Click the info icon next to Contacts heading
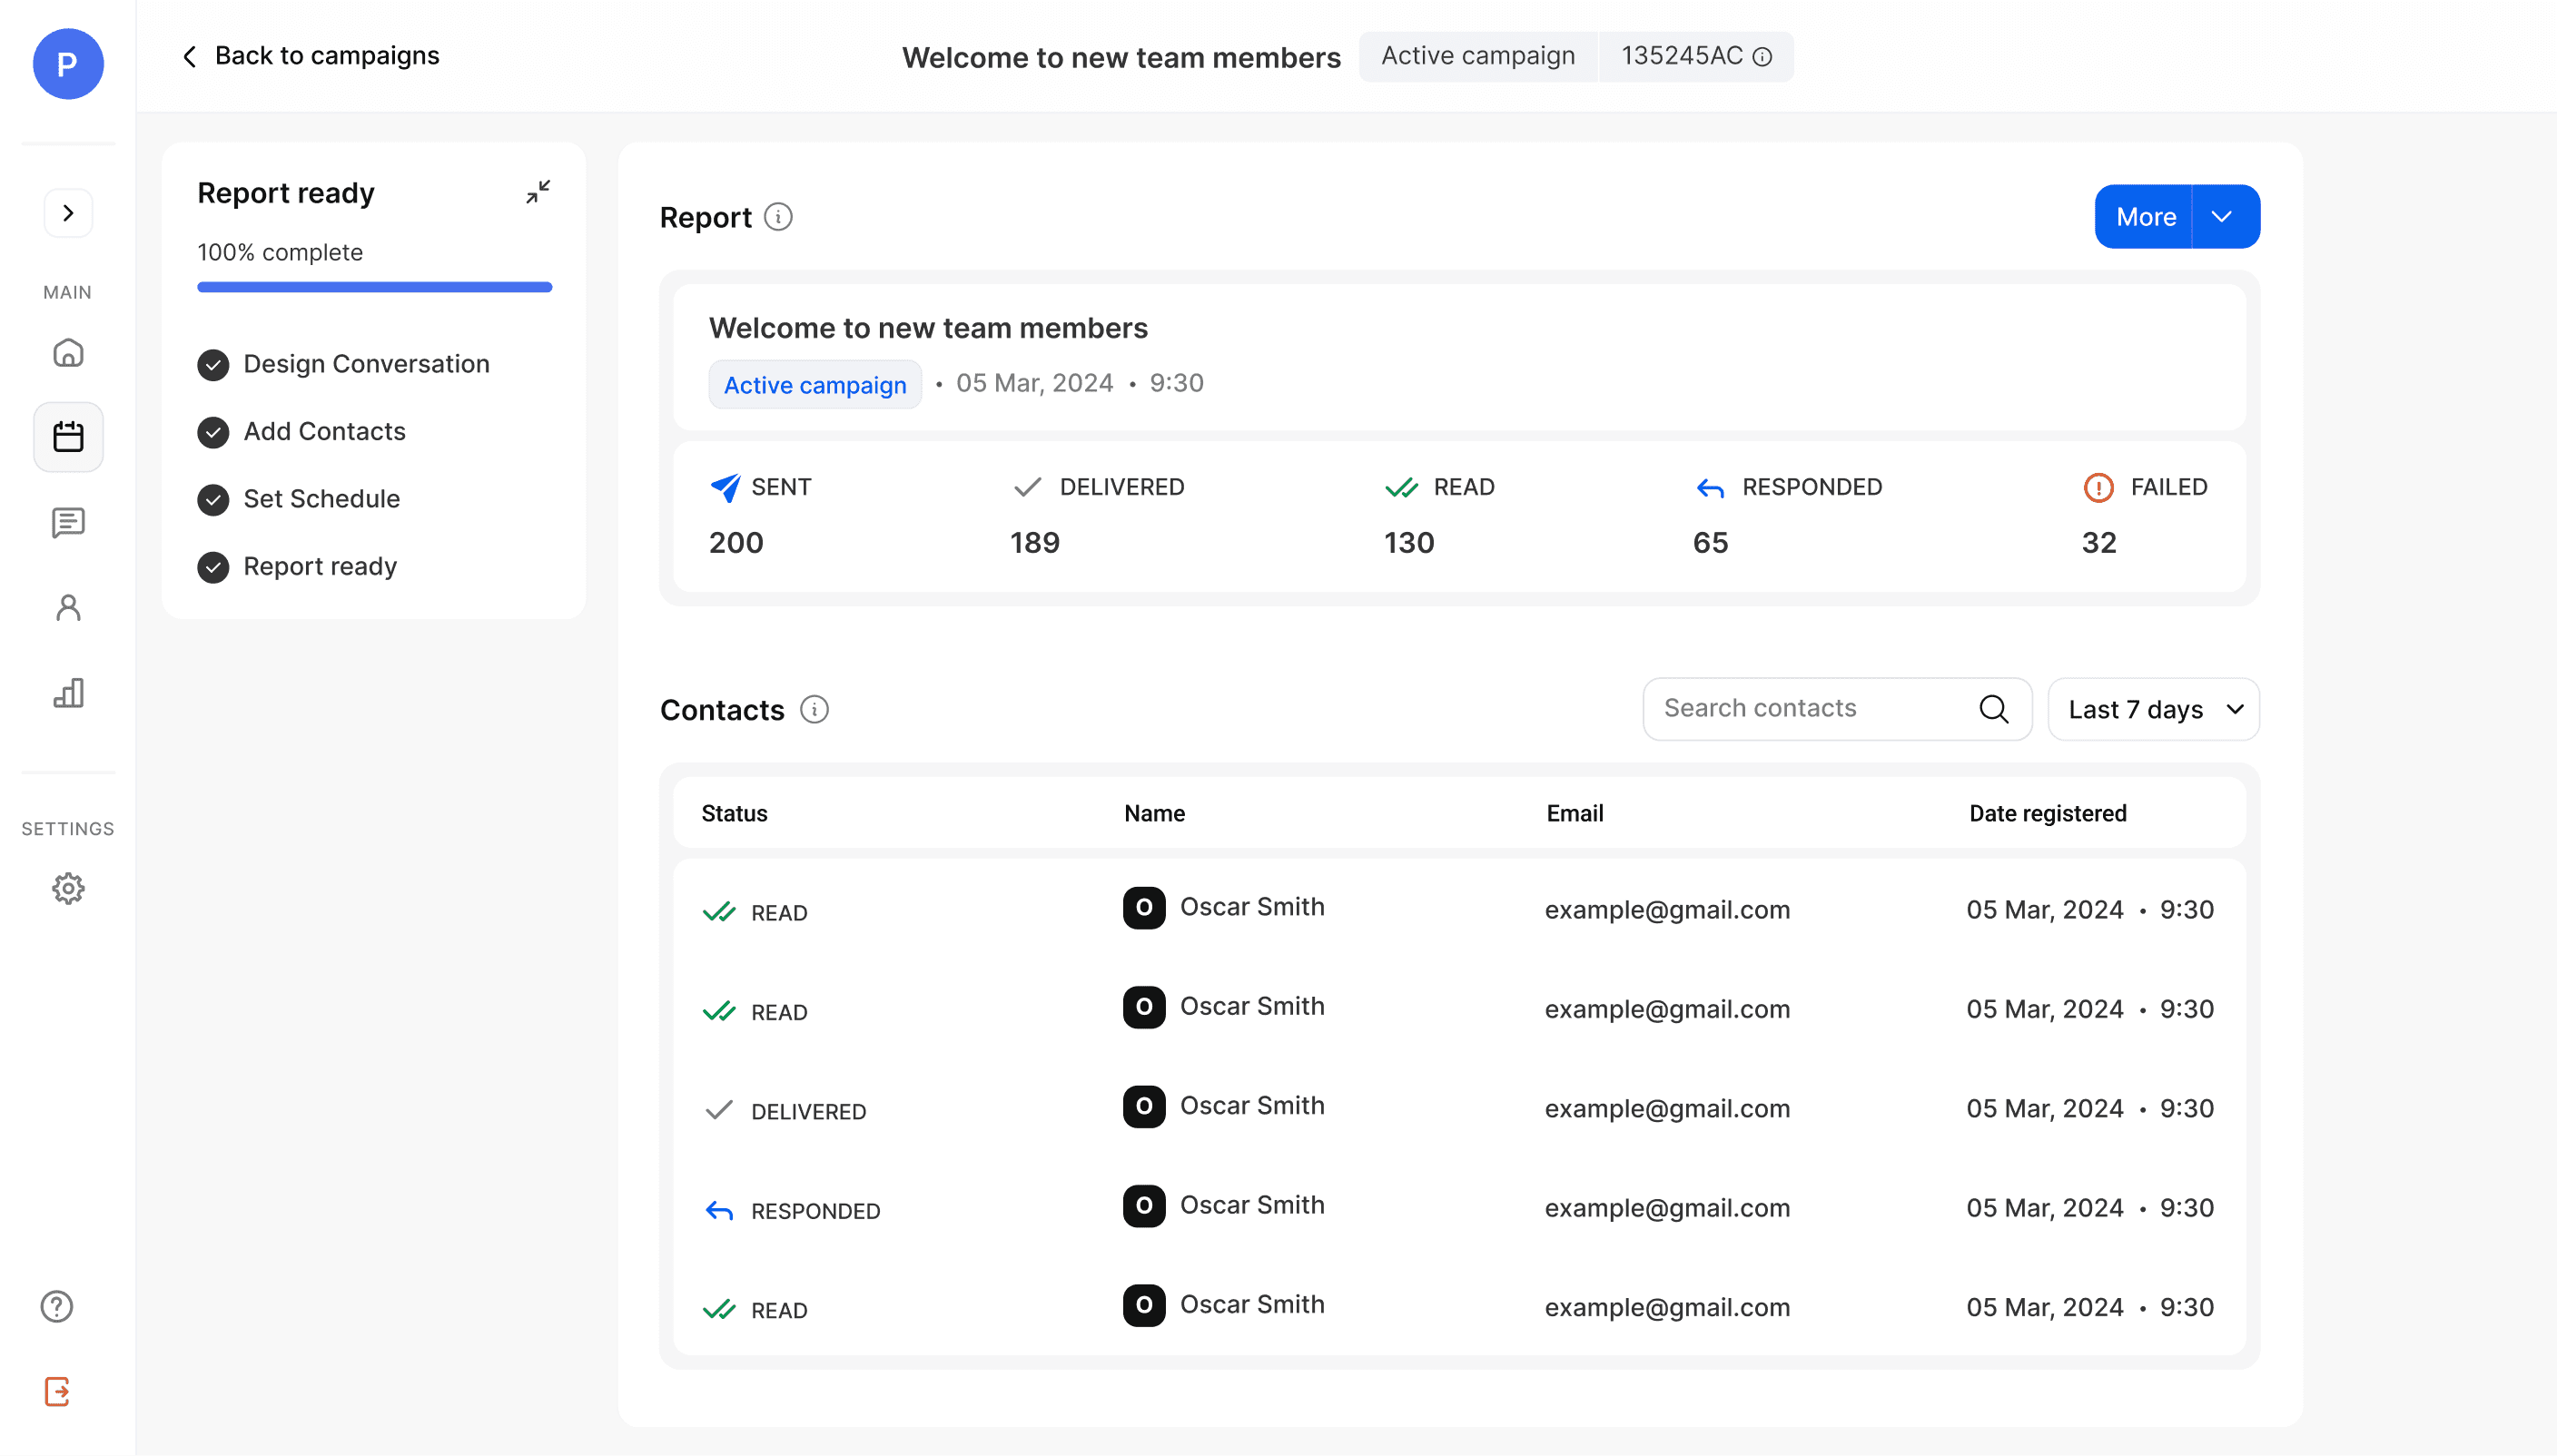Image resolution: width=2557 pixels, height=1456 pixels. (814, 710)
